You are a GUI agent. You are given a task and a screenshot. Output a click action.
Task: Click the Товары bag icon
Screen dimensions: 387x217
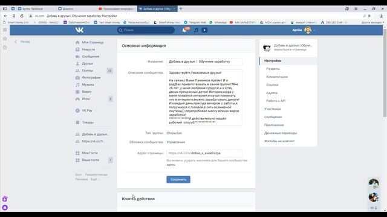[x=77, y=122]
